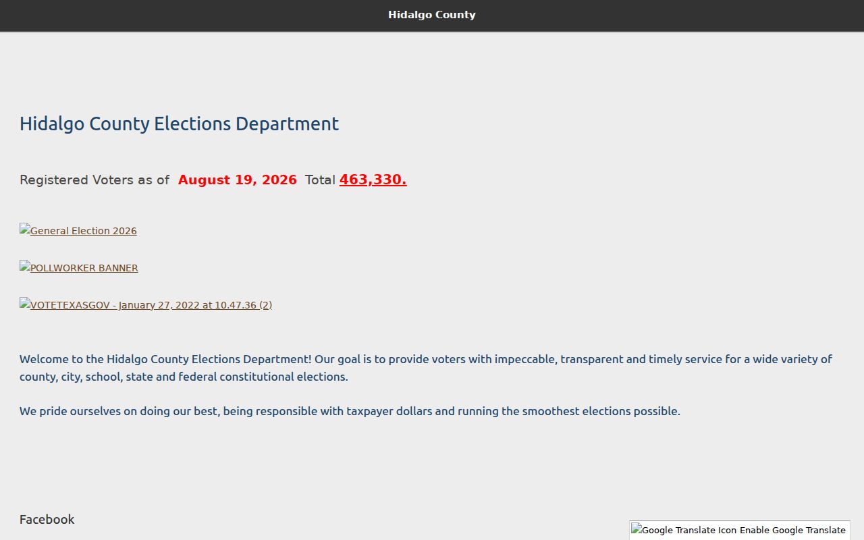Open the VOTETEXASGOV January 27, 2022 link
The height and width of the screenshot is (540, 864).
[146, 304]
